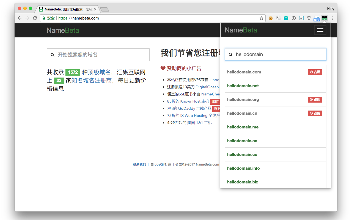Image resolution: width=352 pixels, height=220 pixels.
Task: Click the heart icon beside 赞助商的小广告
Action: coord(163,68)
